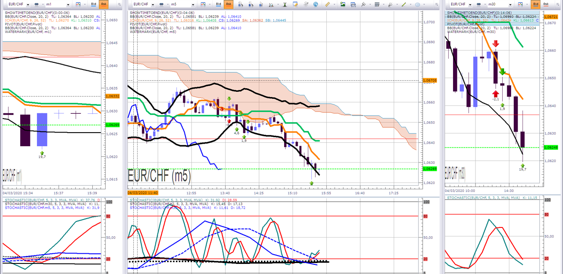The image size is (563, 274).
Task: Click the eye visibility icon in m5 toolbar
Action: (306, 4)
